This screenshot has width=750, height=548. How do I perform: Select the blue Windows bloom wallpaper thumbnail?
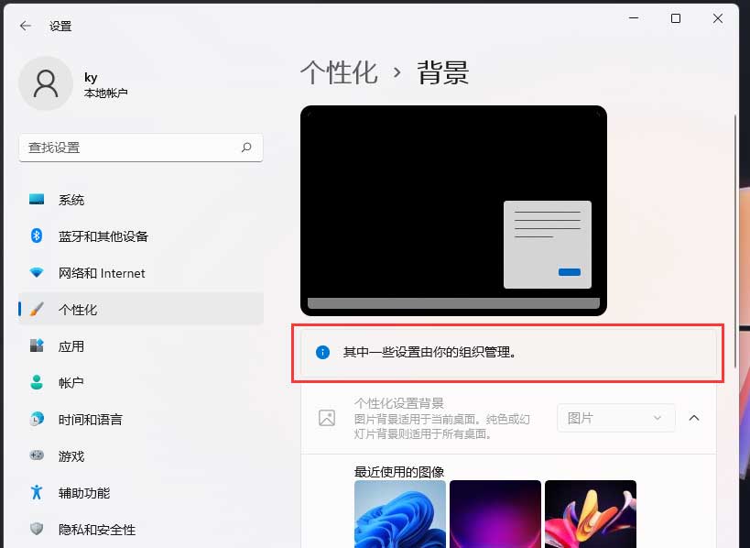(400, 513)
